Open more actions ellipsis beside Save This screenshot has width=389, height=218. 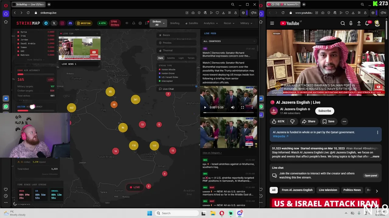pyautogui.click(x=344, y=121)
